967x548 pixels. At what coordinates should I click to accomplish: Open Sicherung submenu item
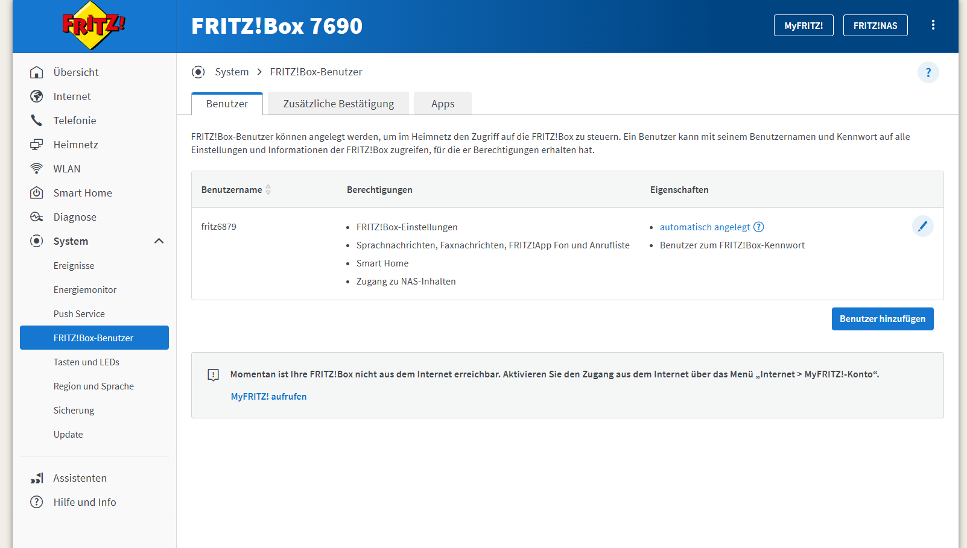(x=74, y=411)
